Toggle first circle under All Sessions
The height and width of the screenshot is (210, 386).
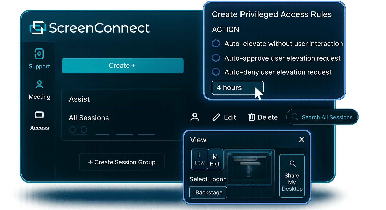pos(73,130)
